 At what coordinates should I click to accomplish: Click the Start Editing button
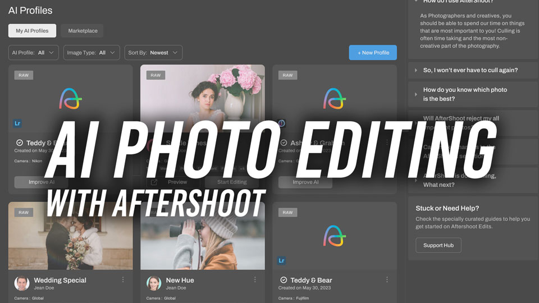coord(232,182)
